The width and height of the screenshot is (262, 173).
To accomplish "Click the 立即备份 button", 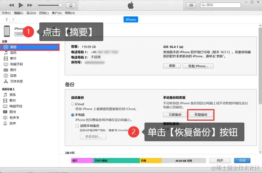I will click(x=175, y=115).
